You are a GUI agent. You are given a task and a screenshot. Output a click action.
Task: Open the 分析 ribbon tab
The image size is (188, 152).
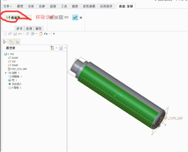[x=31, y=6]
